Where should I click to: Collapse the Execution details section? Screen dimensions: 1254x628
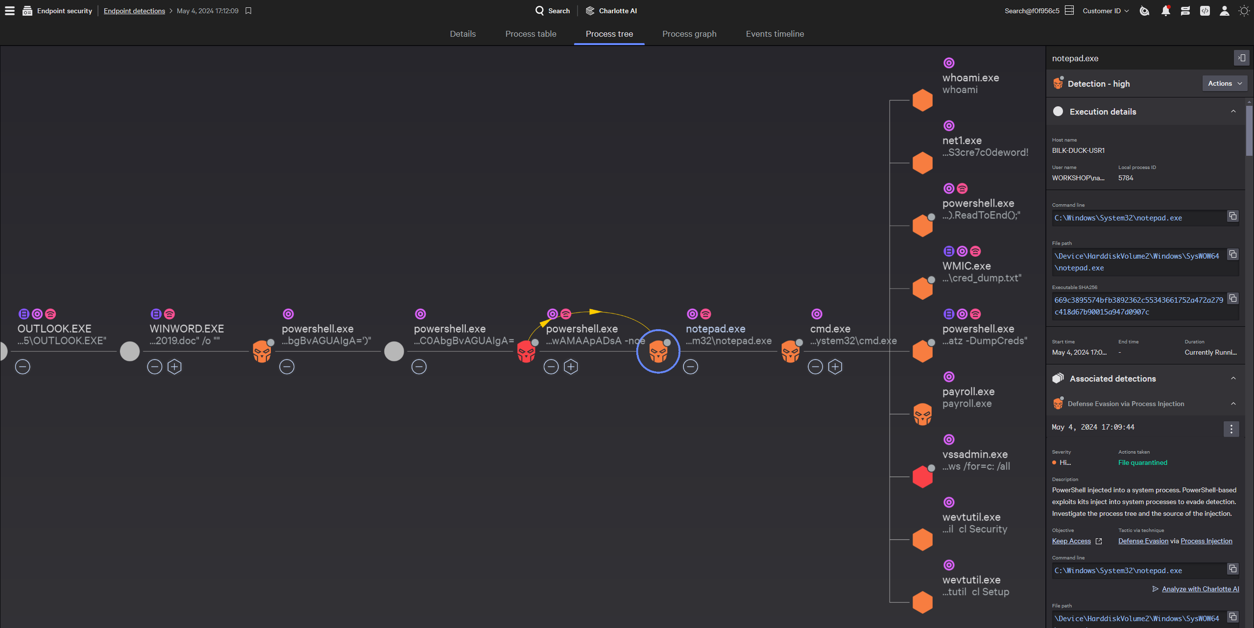click(1233, 112)
